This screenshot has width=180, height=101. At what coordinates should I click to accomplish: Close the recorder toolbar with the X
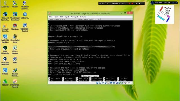pos(143,3)
